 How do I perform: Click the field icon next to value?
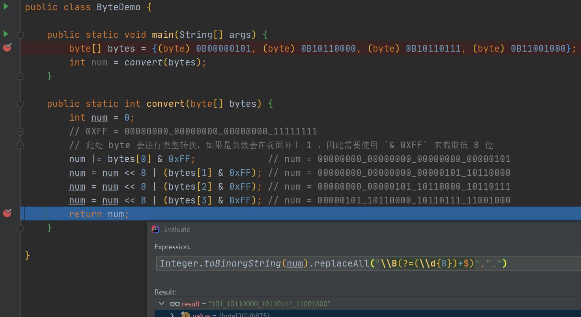(x=185, y=315)
